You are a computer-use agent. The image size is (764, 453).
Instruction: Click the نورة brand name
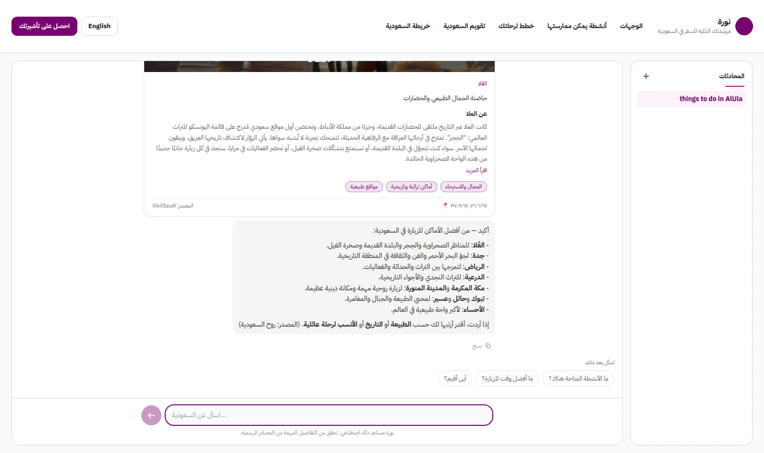tap(724, 22)
